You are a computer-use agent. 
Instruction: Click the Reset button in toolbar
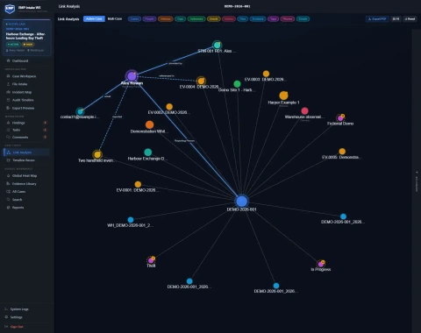410,19
